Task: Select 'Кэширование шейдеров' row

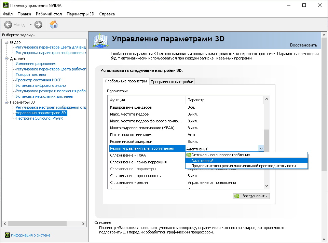Action: 187,107
